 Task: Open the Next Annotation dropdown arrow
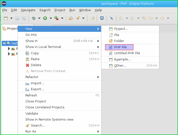click(127, 18)
